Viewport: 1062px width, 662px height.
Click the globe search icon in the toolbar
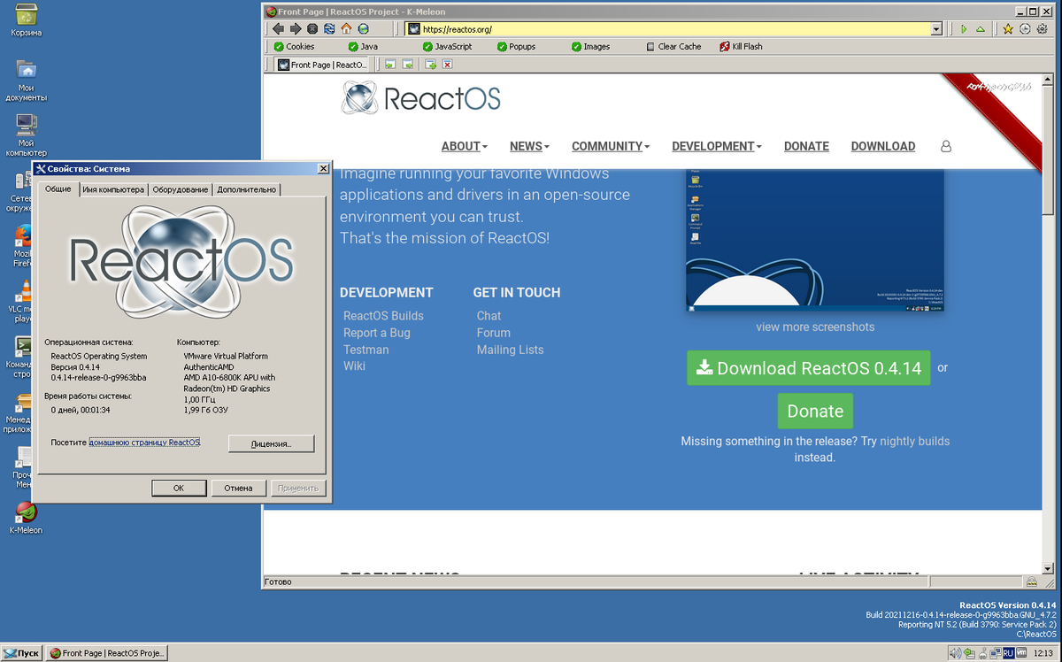click(x=363, y=29)
